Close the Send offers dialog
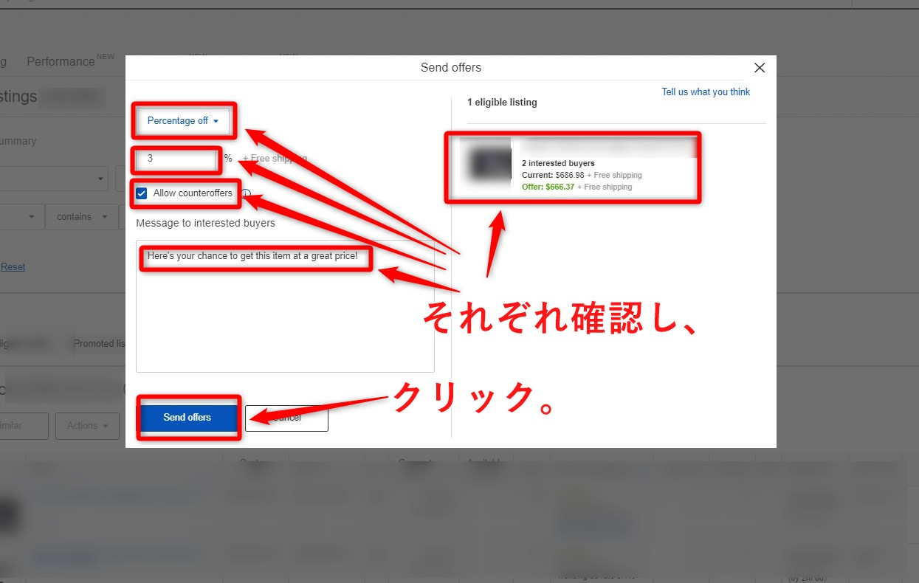This screenshot has height=583, width=919. 759,67
